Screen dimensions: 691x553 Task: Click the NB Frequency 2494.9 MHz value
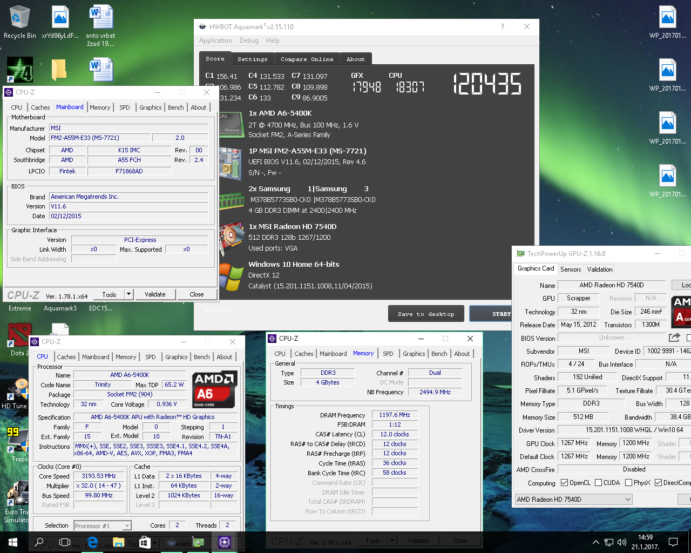pos(435,392)
